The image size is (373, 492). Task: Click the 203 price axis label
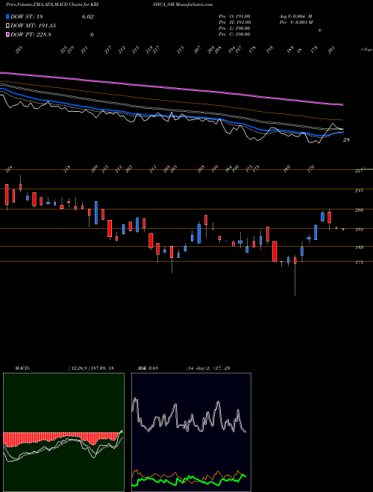359,210
